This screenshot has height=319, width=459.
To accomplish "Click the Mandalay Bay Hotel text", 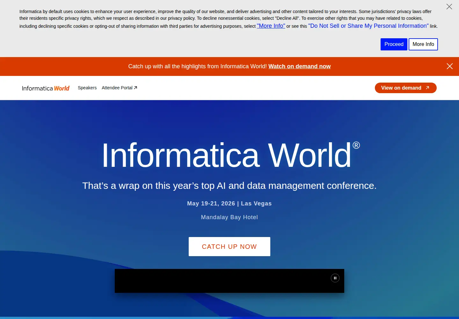I will click(229, 217).
